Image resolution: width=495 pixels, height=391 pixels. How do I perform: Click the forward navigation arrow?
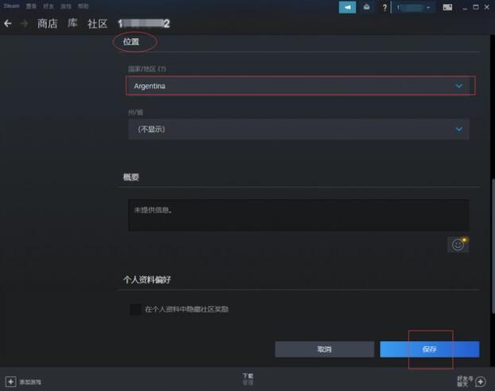pos(24,24)
